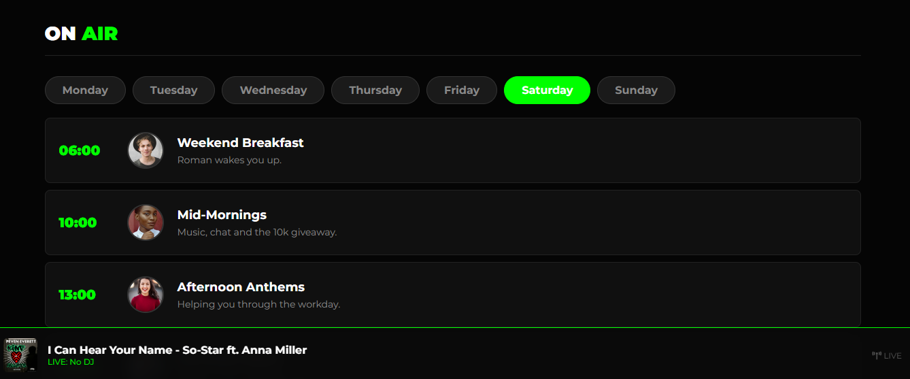Show Thursday's on air lineup
This screenshot has width=910, height=379.
click(375, 90)
